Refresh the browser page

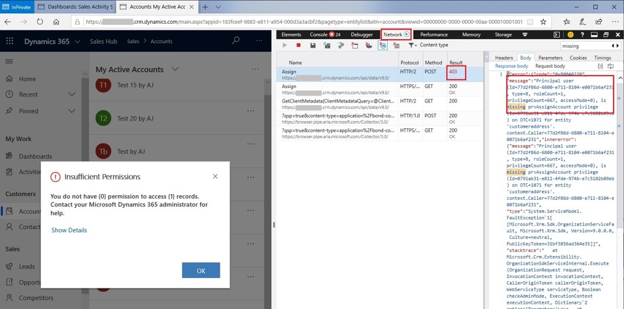[40, 21]
